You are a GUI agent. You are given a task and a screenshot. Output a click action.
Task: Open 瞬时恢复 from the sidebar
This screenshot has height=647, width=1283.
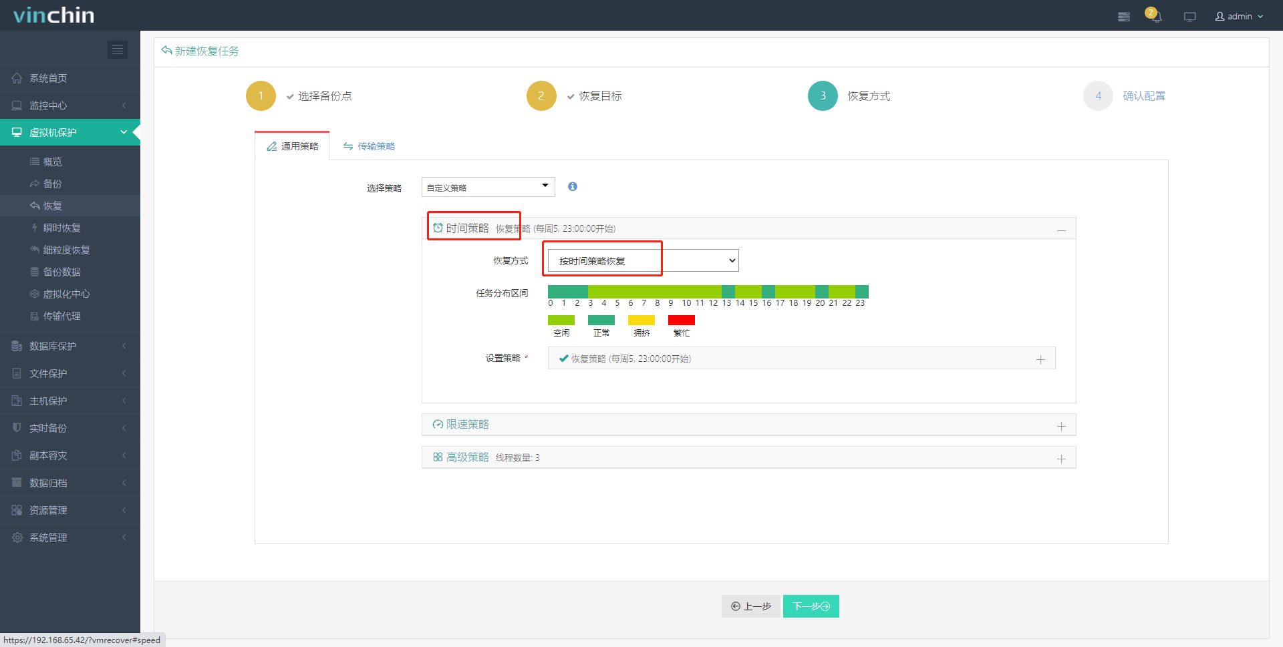point(60,228)
